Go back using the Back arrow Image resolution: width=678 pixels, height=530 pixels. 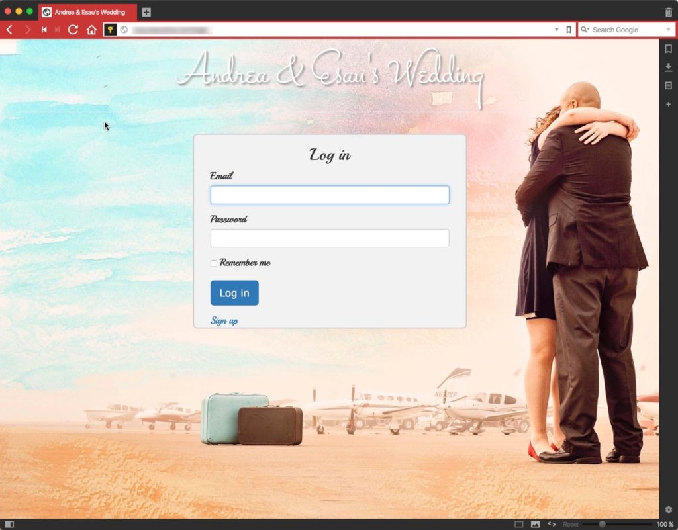point(9,30)
